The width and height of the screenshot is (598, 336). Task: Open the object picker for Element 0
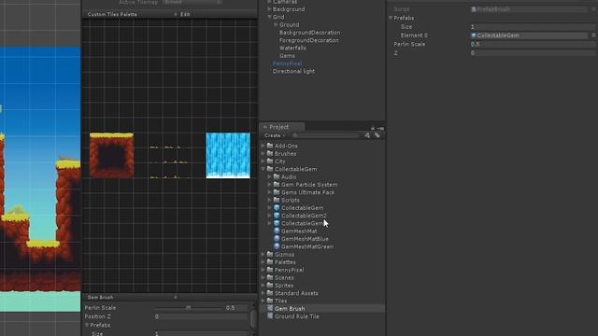coord(593,35)
